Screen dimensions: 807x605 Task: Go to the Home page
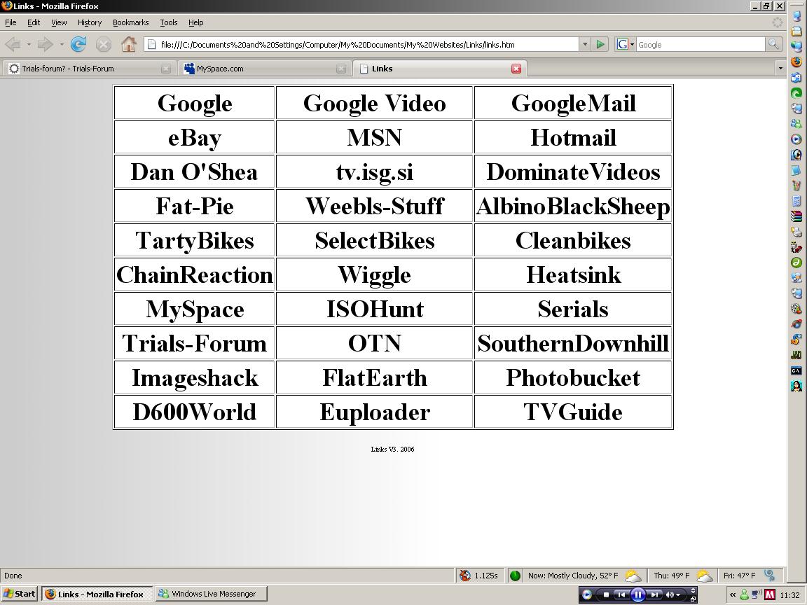pyautogui.click(x=129, y=45)
